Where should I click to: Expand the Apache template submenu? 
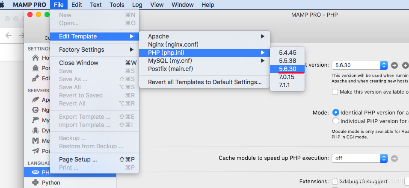pyautogui.click(x=204, y=36)
